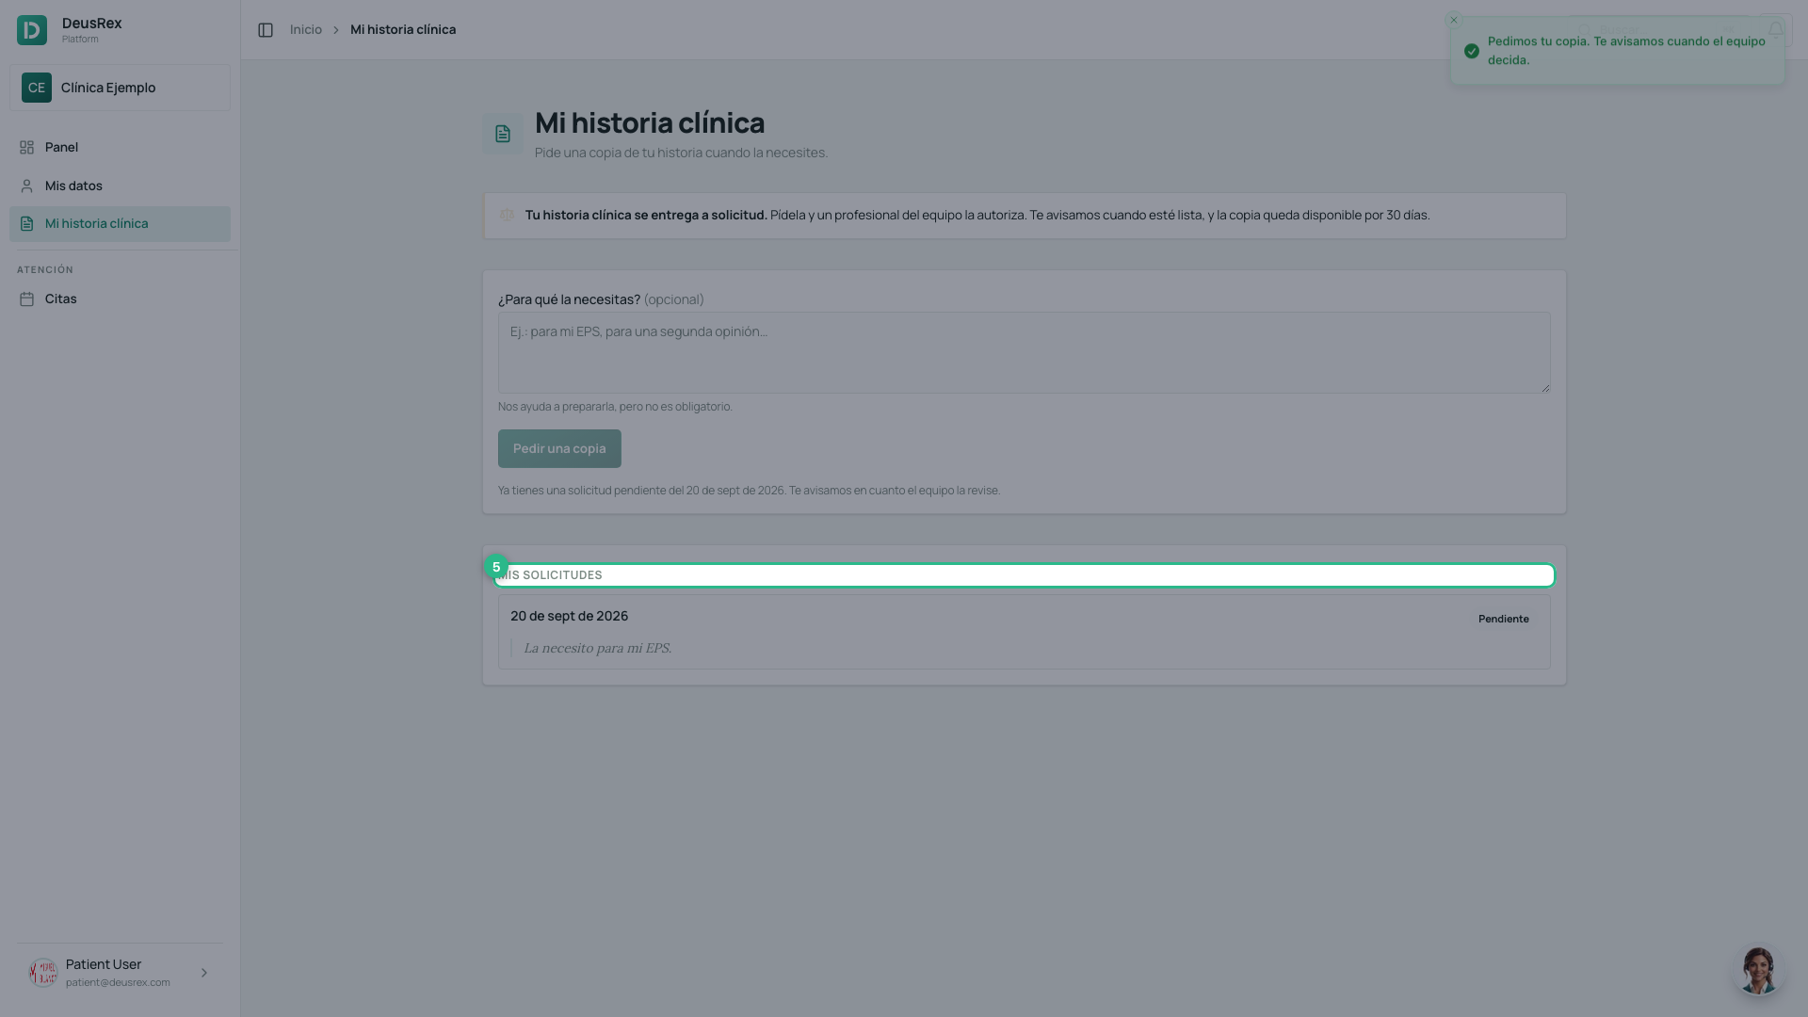Open the Clínica Ejemplo organization selector

[x=120, y=88]
